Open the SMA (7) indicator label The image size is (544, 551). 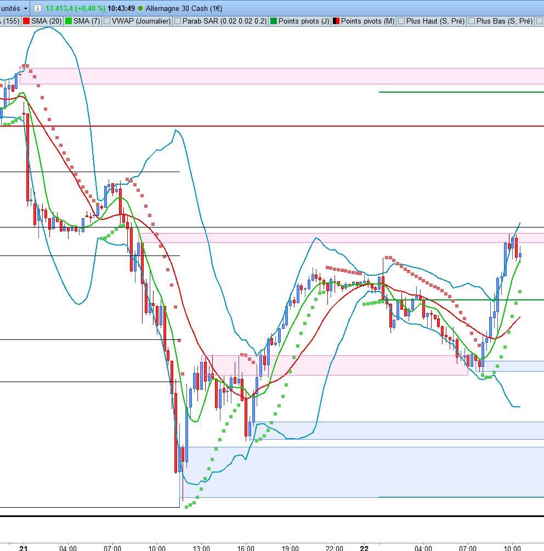point(87,21)
